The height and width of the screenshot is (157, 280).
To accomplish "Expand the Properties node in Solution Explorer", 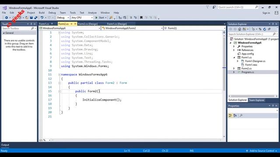I will [x=234, y=46].
